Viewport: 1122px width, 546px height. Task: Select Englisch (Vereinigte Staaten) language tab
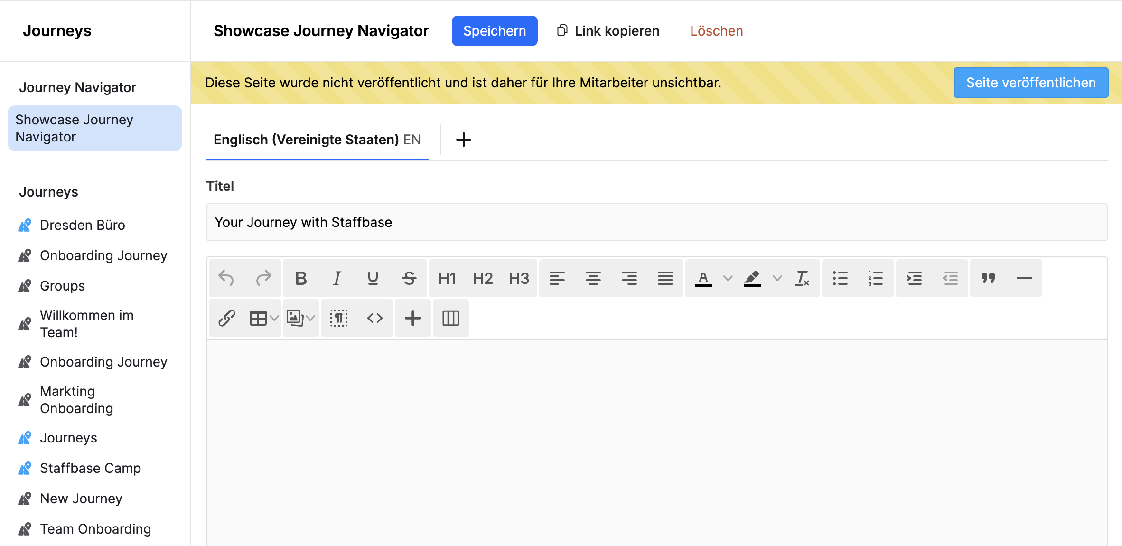[x=317, y=140]
